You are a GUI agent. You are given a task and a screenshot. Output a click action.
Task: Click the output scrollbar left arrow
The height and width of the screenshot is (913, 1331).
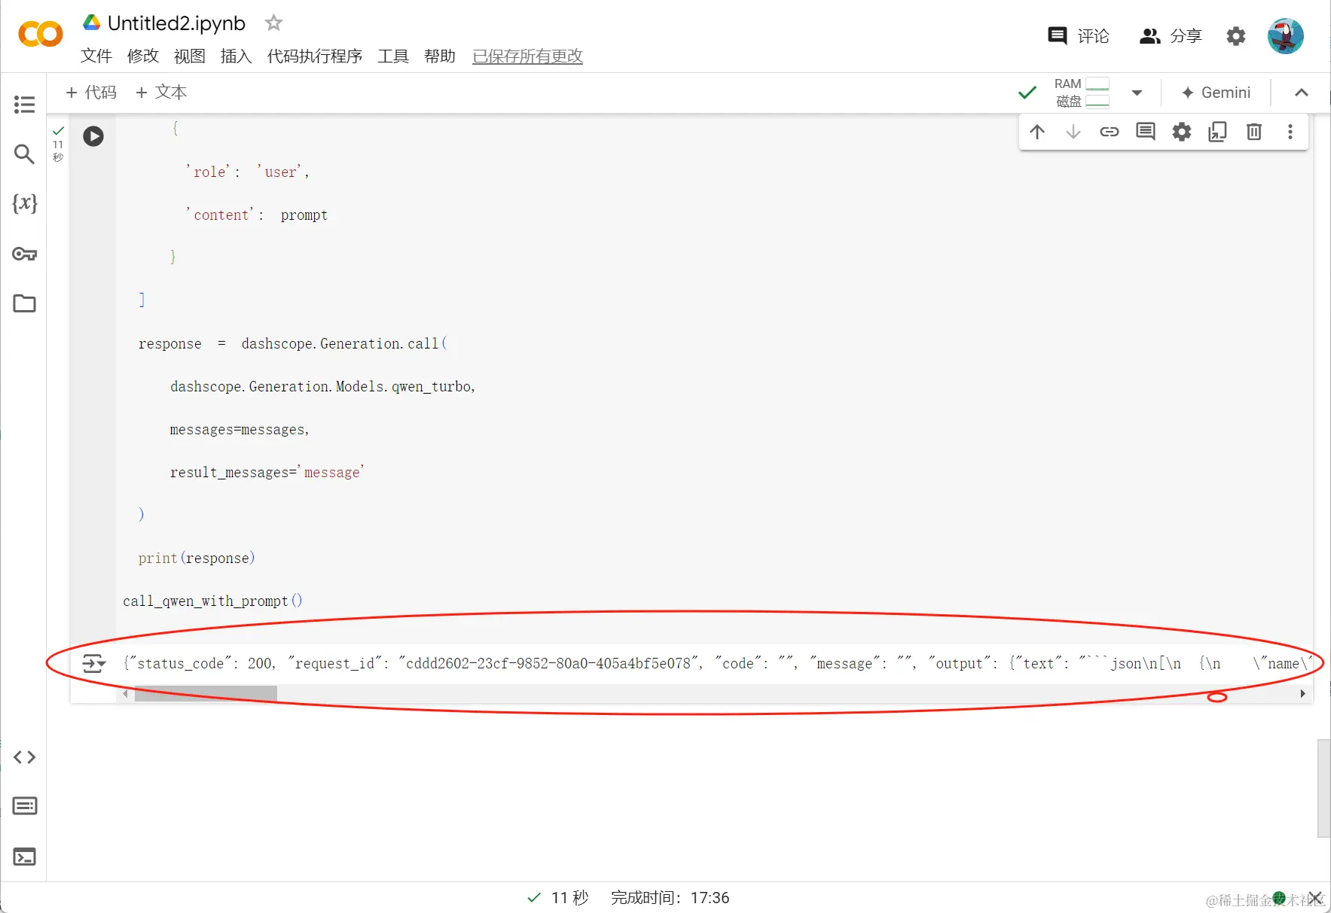(x=125, y=693)
